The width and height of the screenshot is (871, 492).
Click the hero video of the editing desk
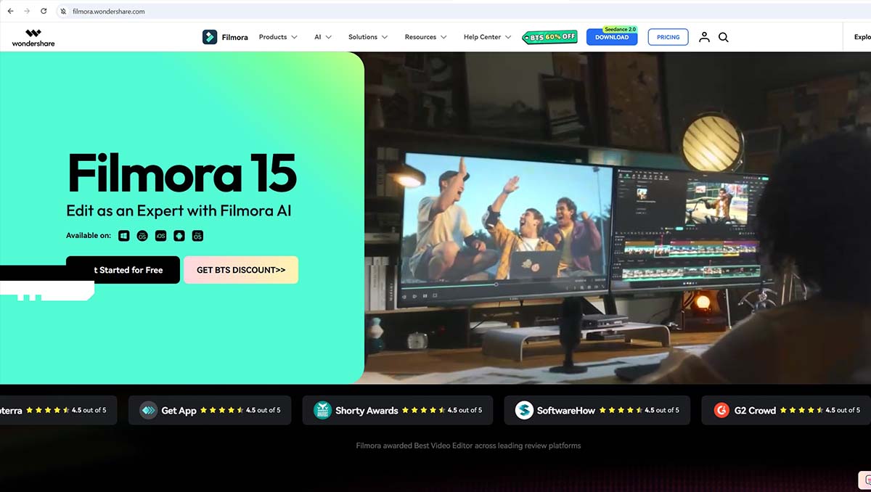coord(617,218)
